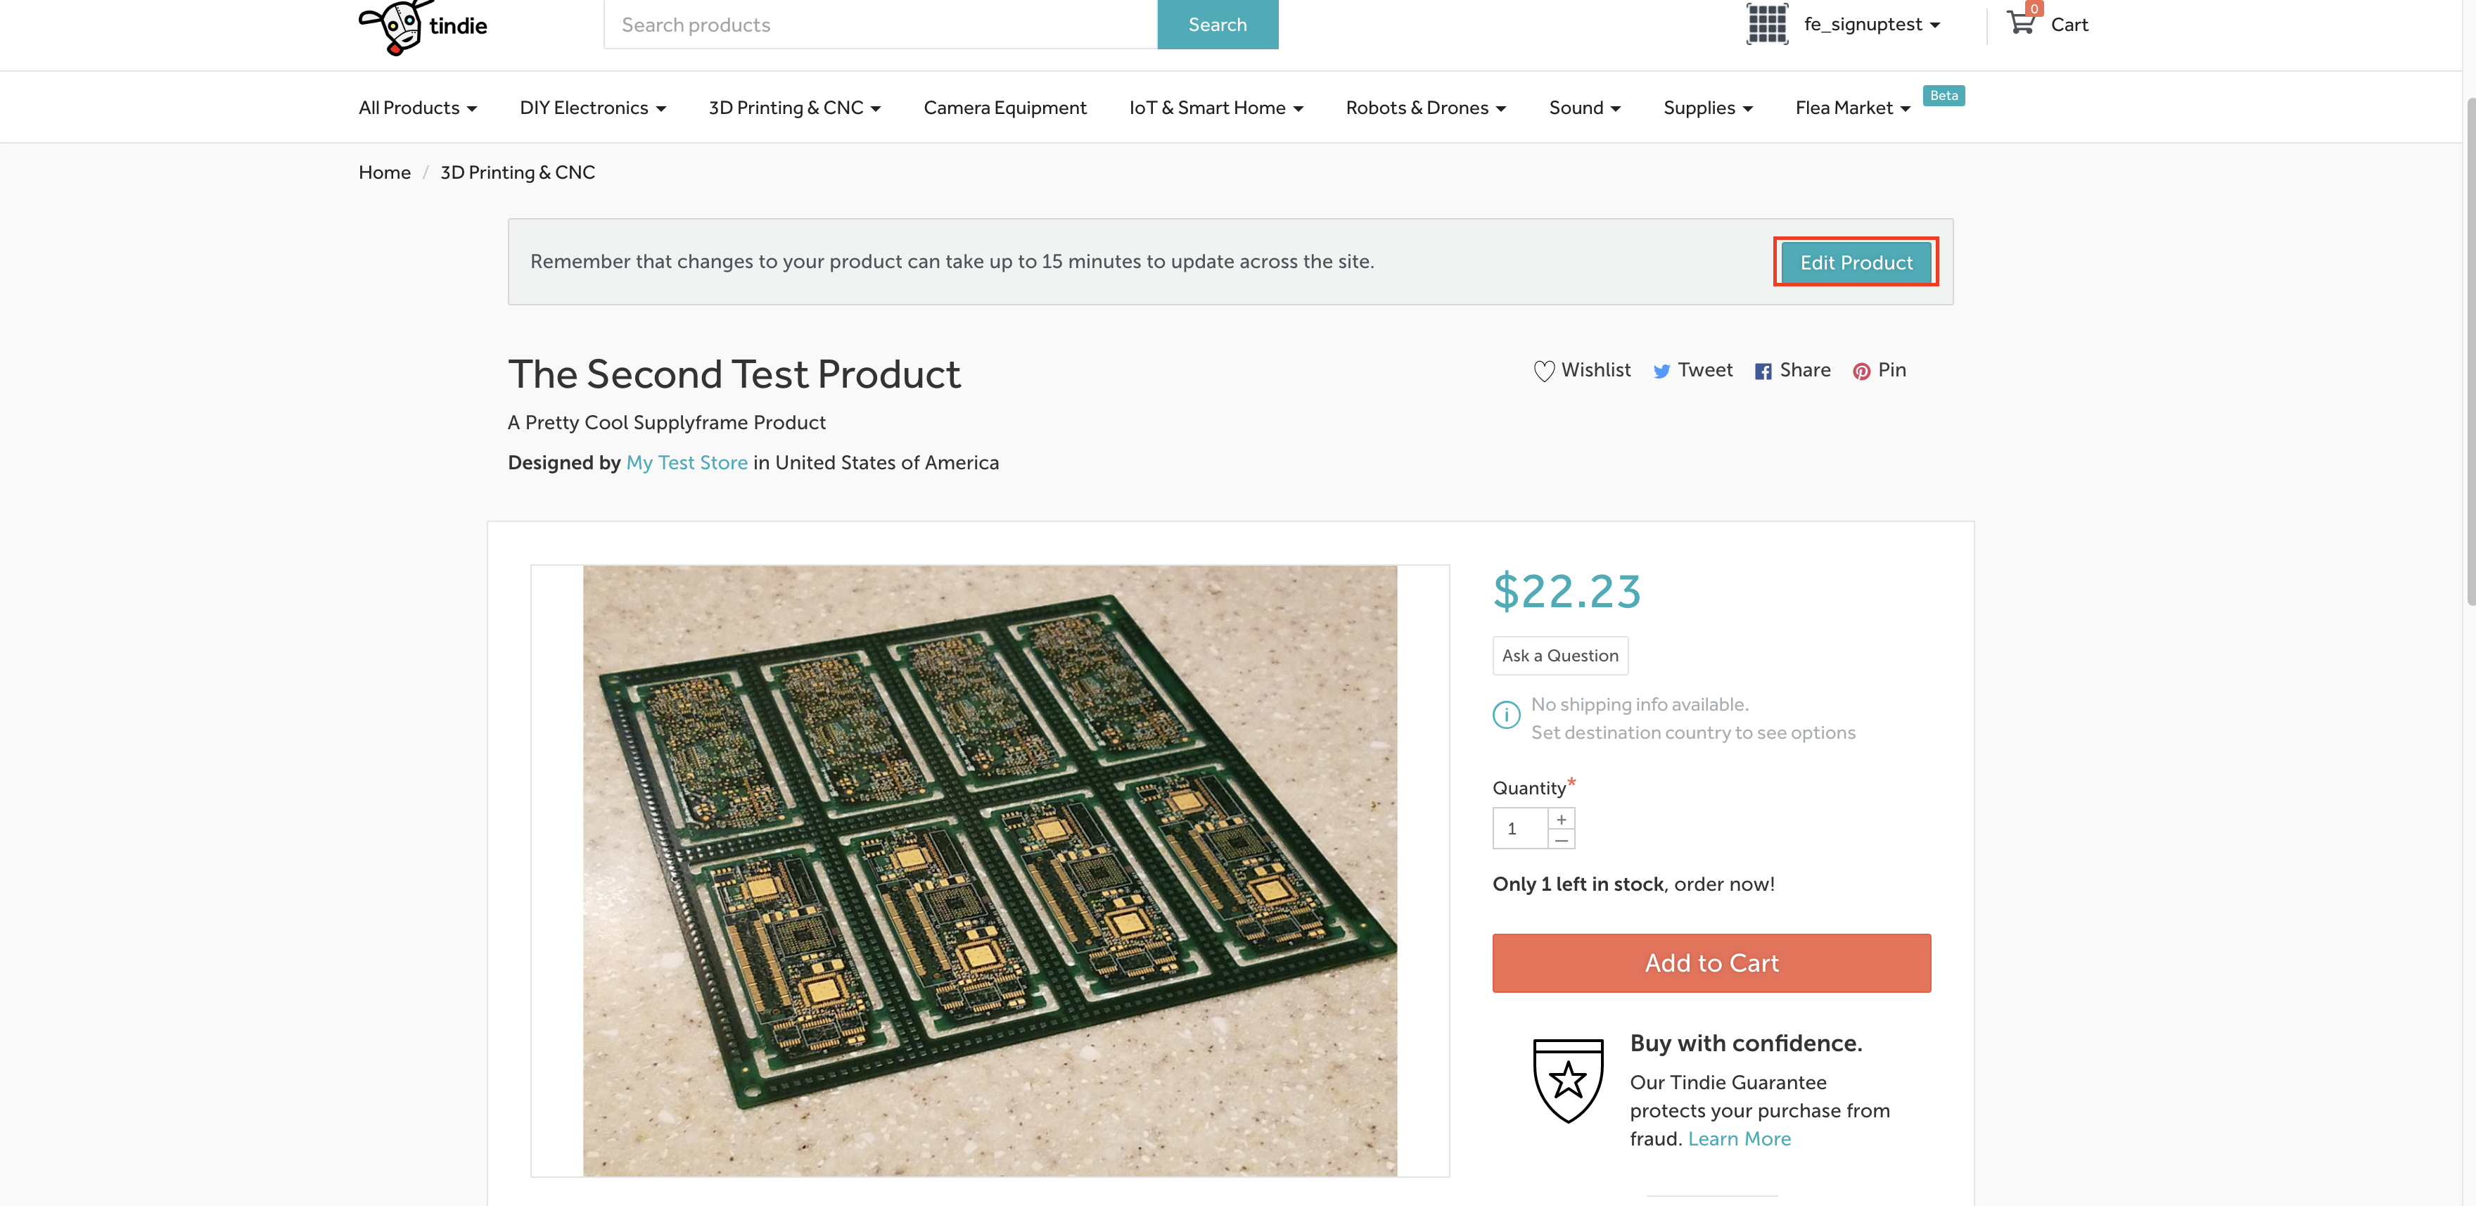Viewport: 2476px width, 1206px height.
Task: Increase quantity with the plus stepper
Action: point(1562,820)
